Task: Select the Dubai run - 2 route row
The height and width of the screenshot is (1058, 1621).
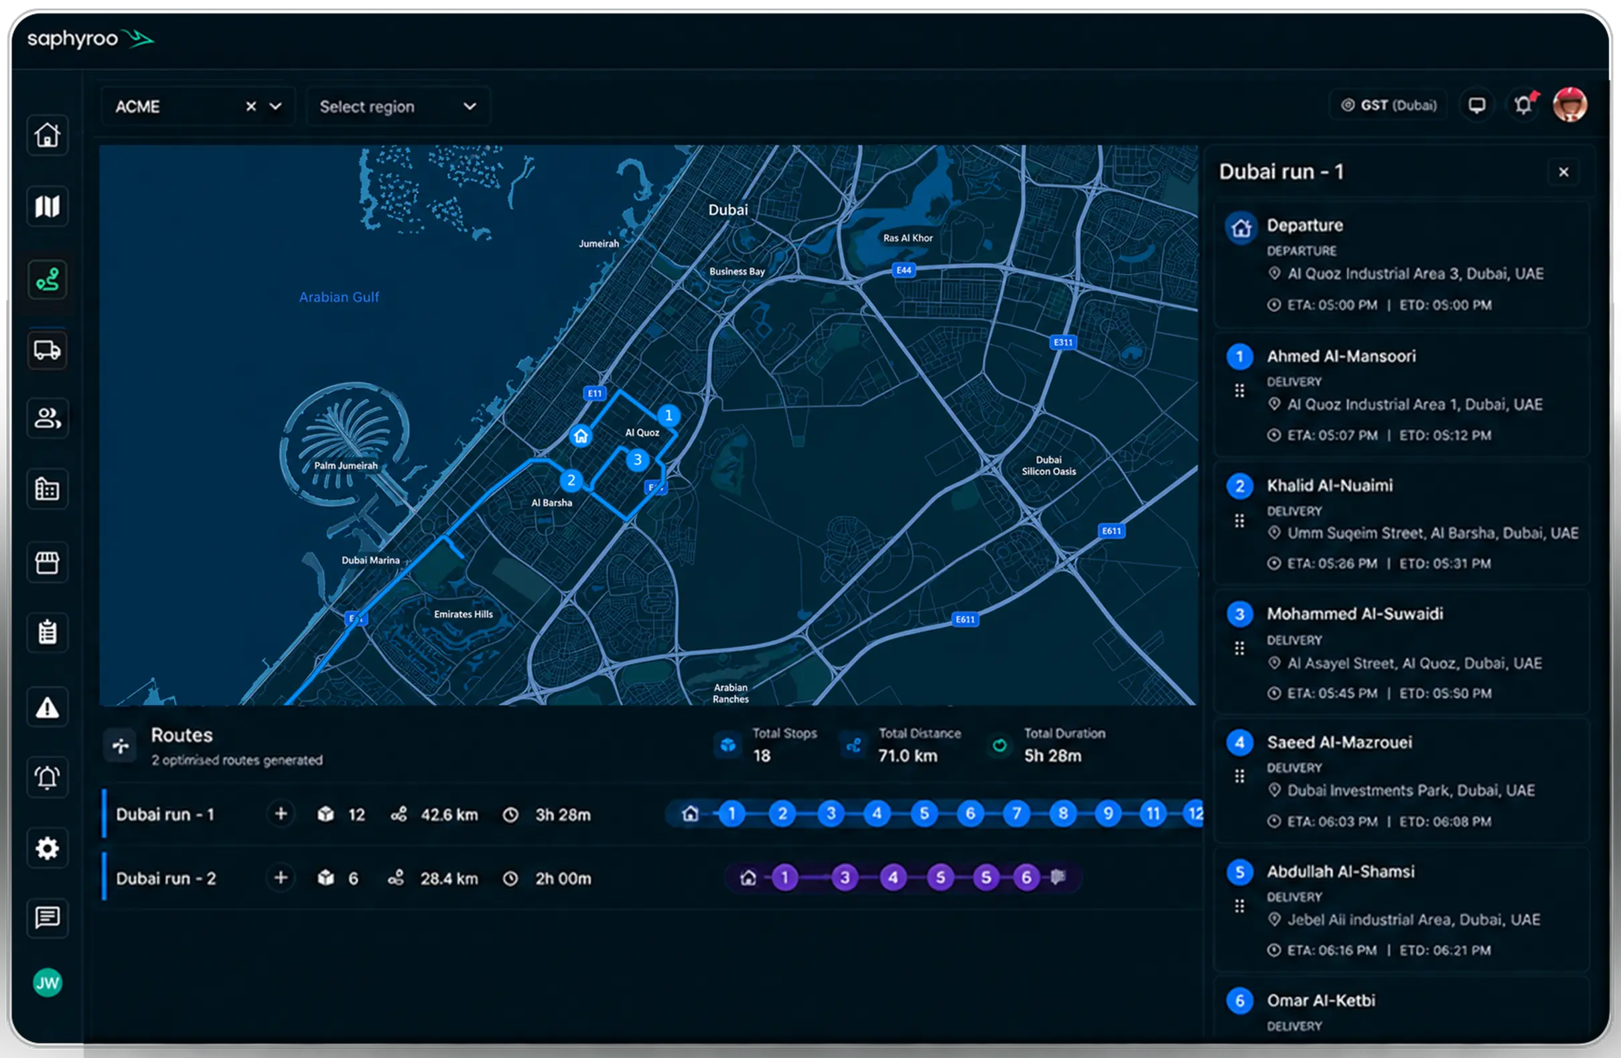Action: (652, 878)
